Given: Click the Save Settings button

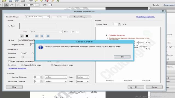Looking at the screenshot, I should 80,17.
